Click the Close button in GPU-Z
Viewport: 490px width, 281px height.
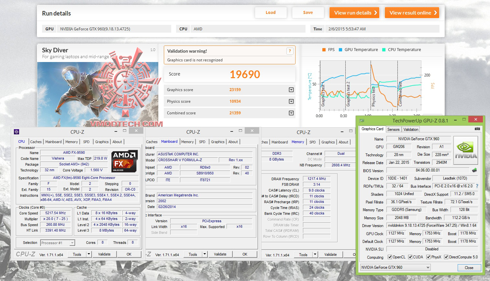coord(469,267)
